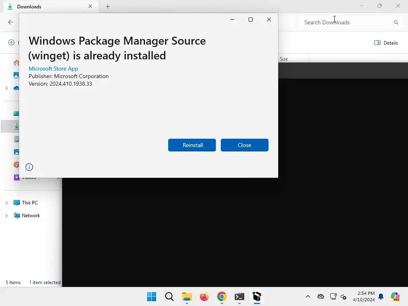Open Gallery in the navigation pane
This screenshot has height=306, width=408.
[x=16, y=75]
